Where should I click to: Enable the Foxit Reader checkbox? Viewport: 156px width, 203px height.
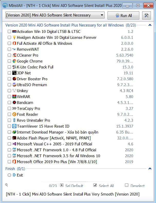tap(9, 114)
